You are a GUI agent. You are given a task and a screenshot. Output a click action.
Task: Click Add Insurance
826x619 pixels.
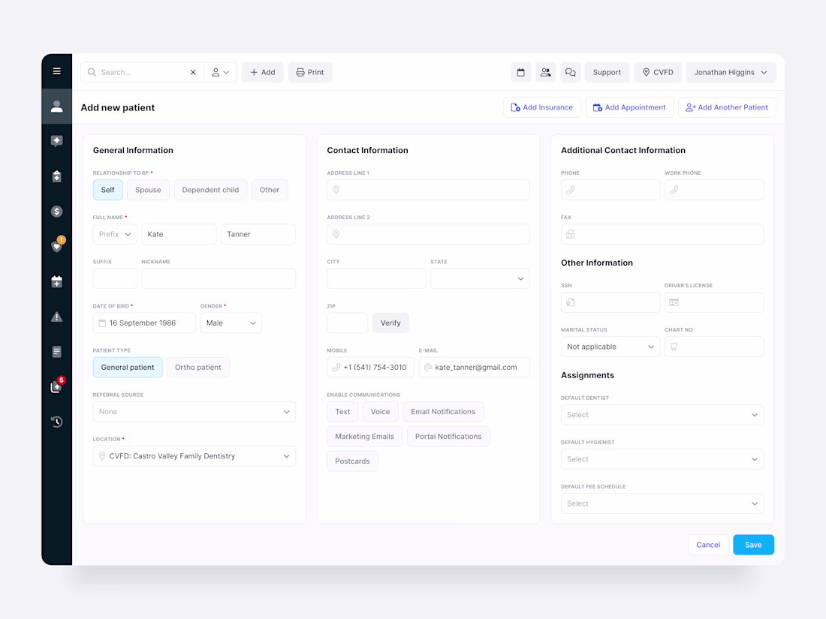[x=541, y=107]
